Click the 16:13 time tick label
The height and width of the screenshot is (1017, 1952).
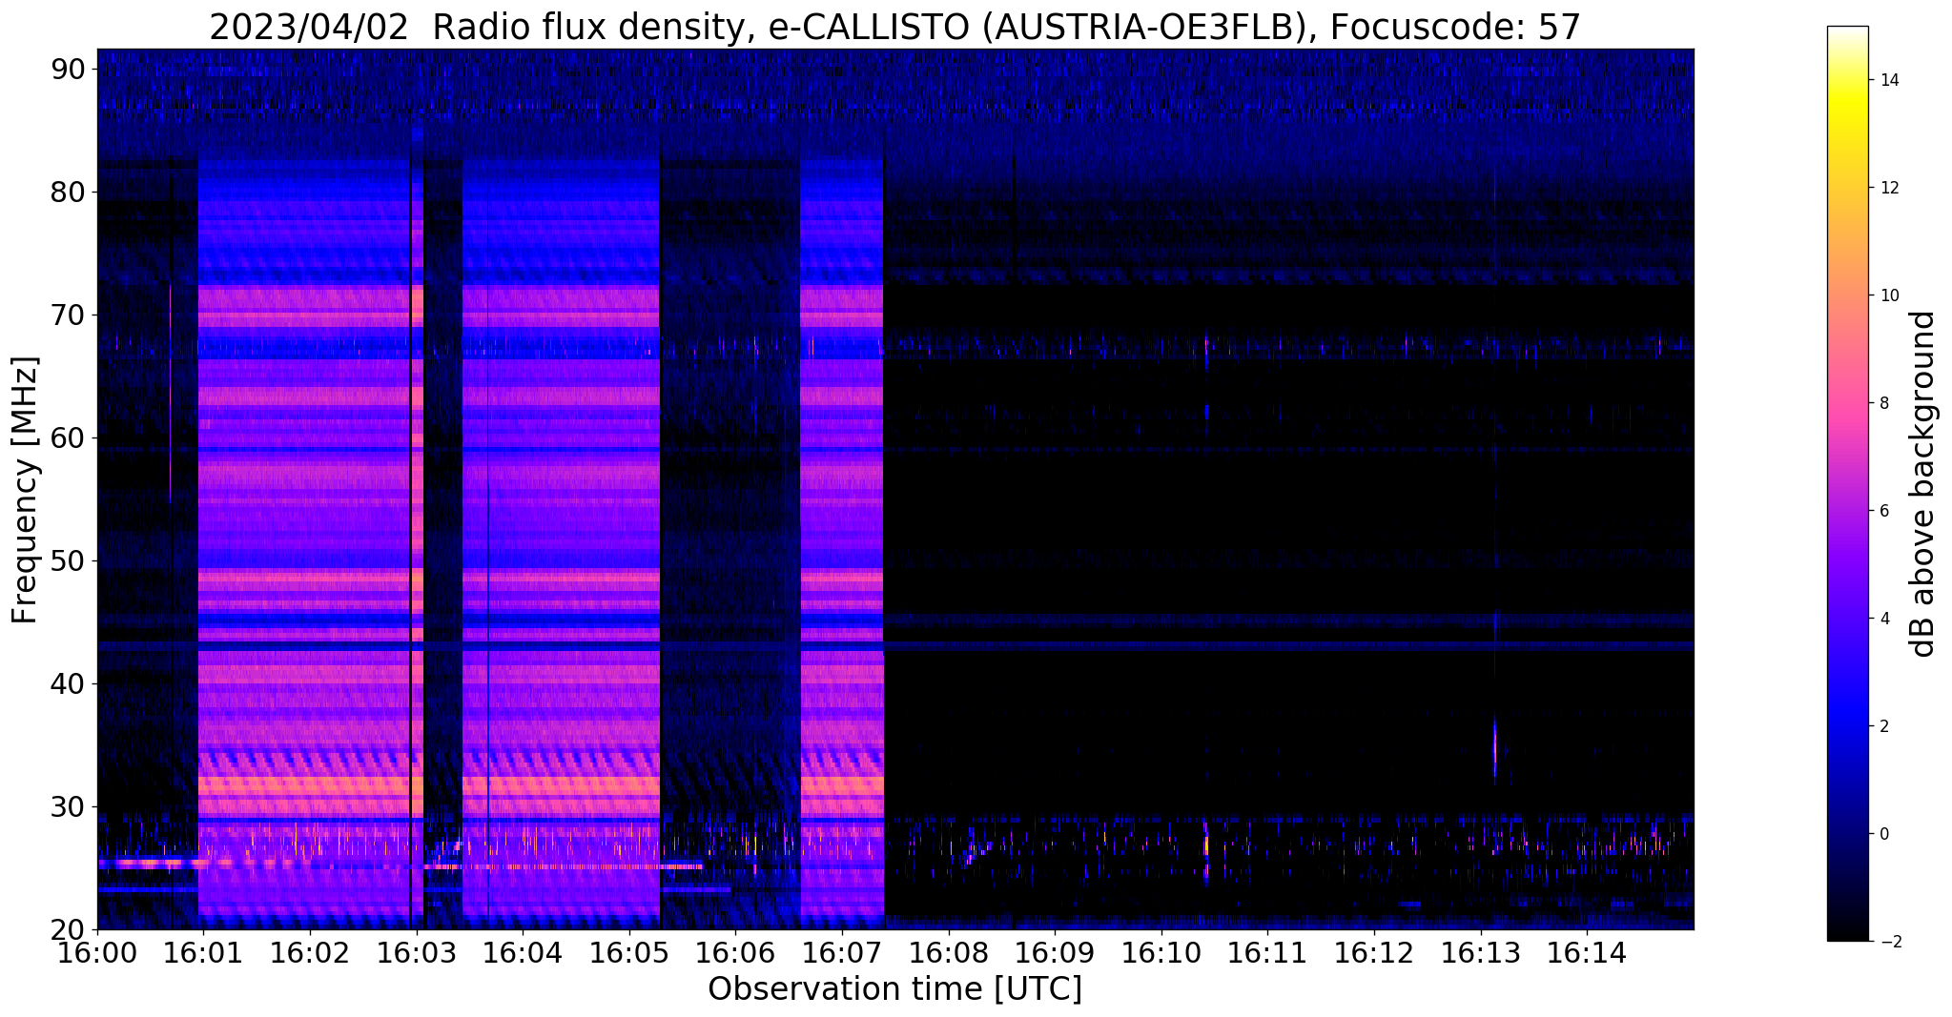pyautogui.click(x=1481, y=953)
